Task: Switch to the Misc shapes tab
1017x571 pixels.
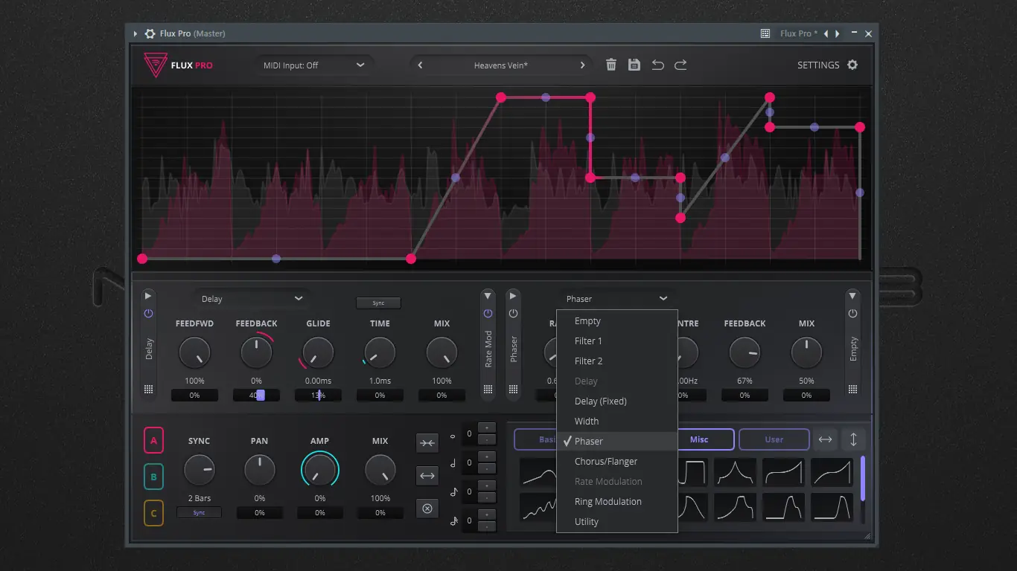Action: (x=705, y=439)
